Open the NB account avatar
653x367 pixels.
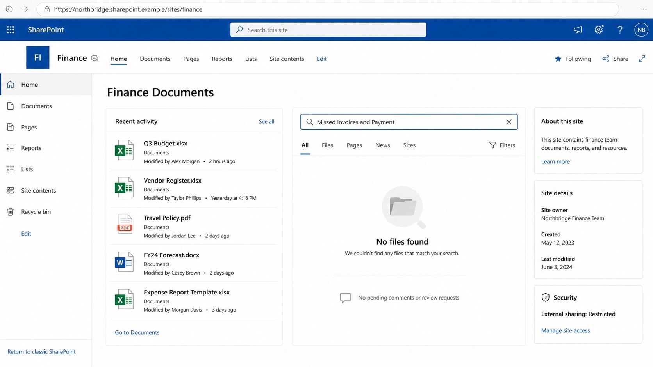(x=641, y=30)
